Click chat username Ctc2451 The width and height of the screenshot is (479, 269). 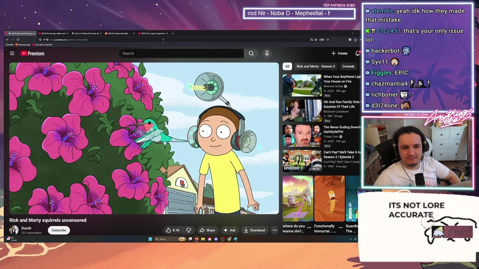pyautogui.click(x=388, y=31)
